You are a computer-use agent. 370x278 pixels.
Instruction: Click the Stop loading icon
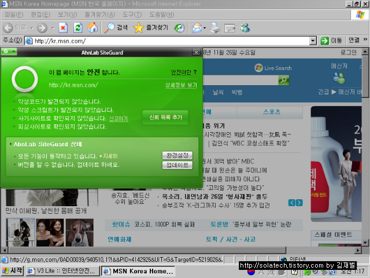click(63, 28)
